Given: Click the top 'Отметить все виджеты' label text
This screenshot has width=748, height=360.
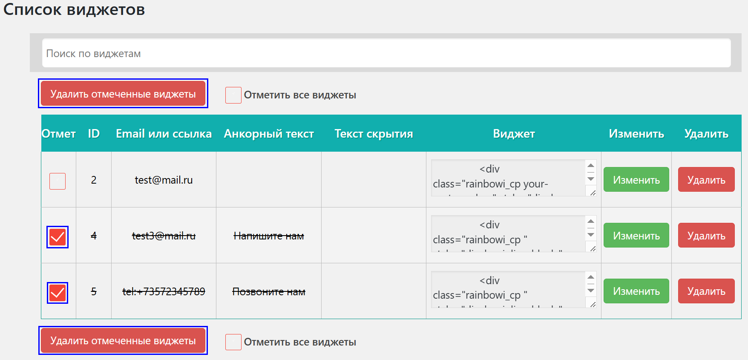Looking at the screenshot, I should click(300, 95).
